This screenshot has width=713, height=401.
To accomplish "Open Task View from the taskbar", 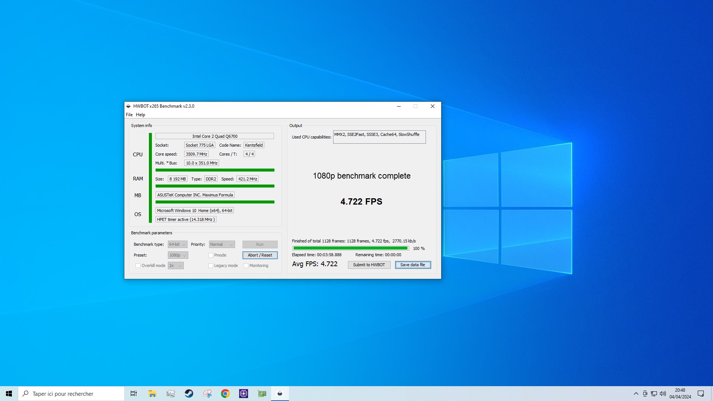I will [x=134, y=394].
